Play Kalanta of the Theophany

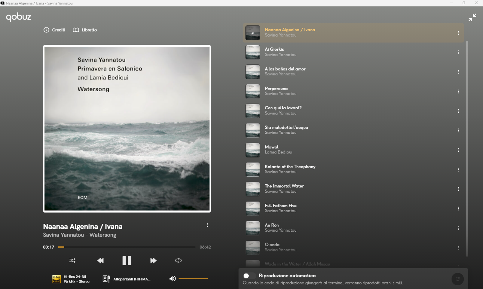[x=353, y=170]
